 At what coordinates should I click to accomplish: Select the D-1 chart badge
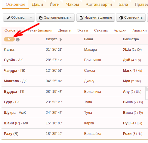(x=9, y=39)
